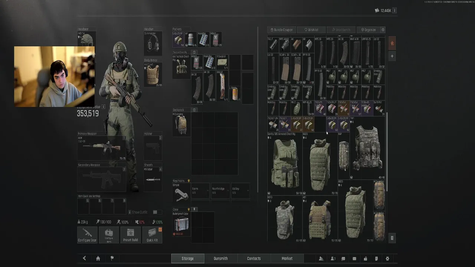Open the Configure Gear panel
Image resolution: width=475 pixels, height=267 pixels.
tap(87, 235)
